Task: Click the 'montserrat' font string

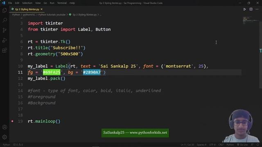Action: [x=178, y=66]
